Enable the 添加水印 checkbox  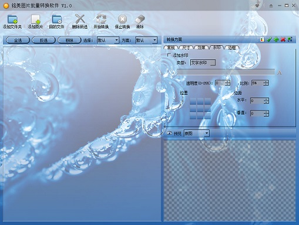[x=169, y=55]
